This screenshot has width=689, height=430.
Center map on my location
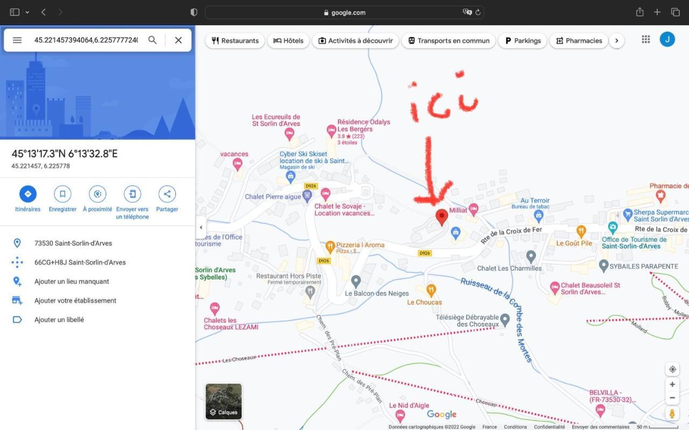(x=672, y=369)
